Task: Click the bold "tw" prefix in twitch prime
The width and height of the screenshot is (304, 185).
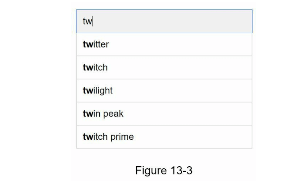Action: tap(87, 137)
